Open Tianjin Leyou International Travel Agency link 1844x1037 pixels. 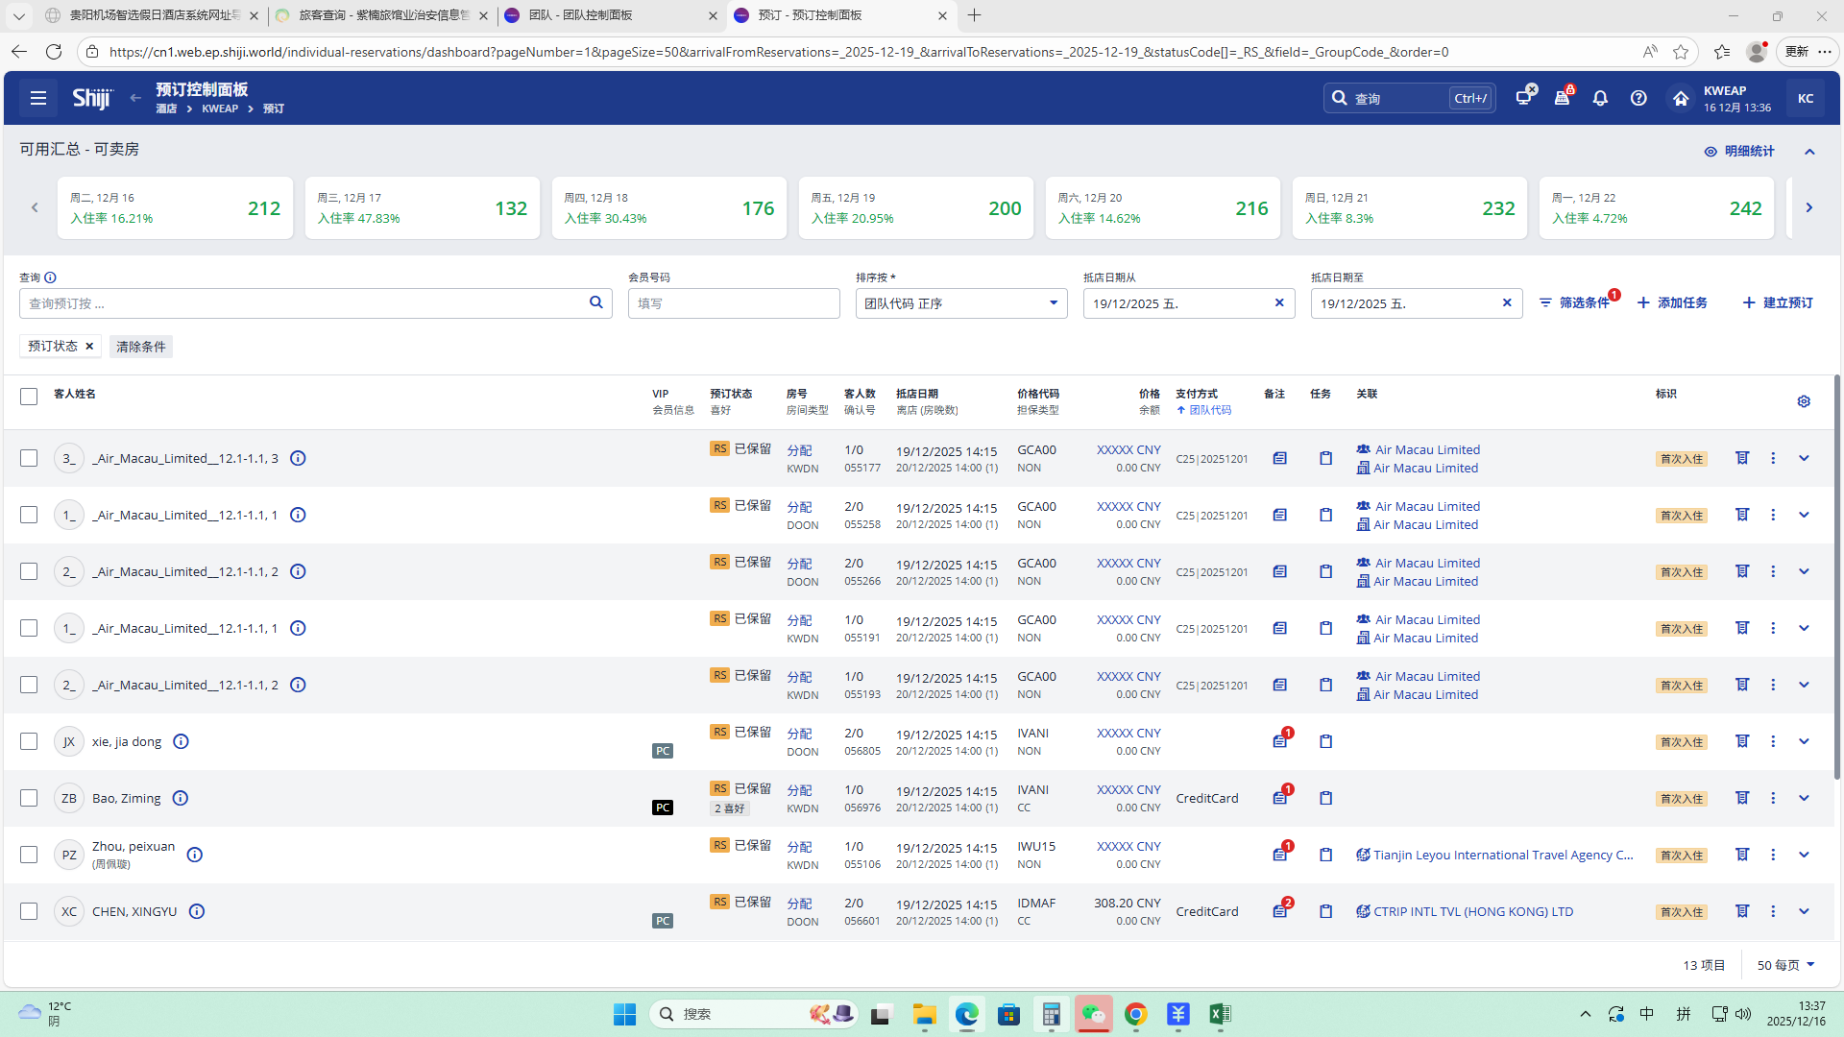tap(1502, 855)
